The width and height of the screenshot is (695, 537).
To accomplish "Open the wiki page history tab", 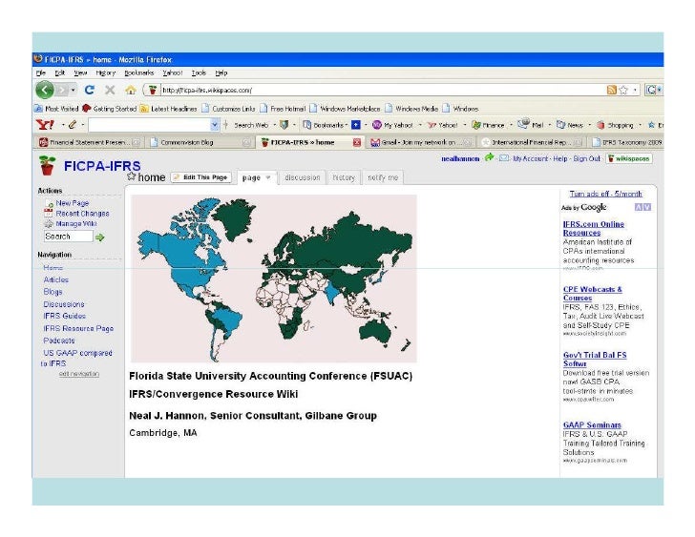I will point(344,177).
